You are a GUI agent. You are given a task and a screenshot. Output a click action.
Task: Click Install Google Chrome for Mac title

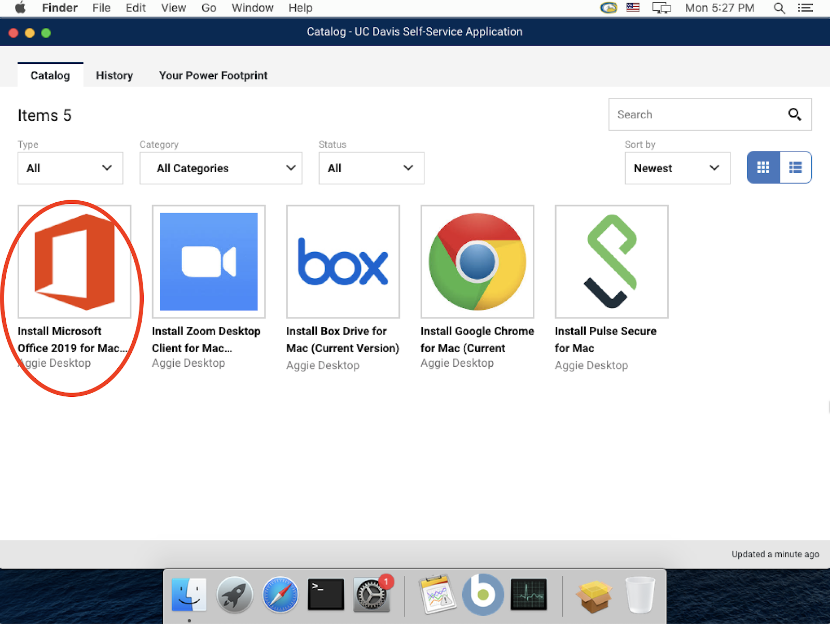[x=477, y=339]
